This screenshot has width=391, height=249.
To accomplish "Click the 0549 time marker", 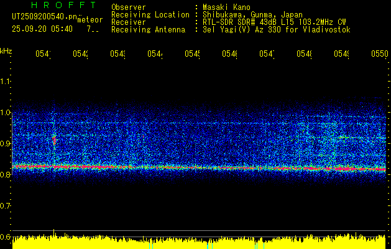I will [342, 54].
